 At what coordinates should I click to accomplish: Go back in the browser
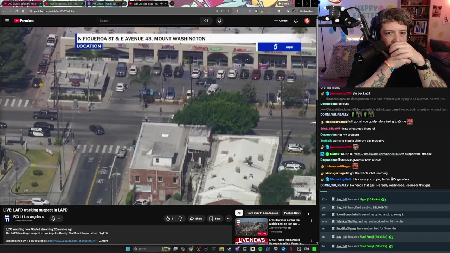coord(4,11)
